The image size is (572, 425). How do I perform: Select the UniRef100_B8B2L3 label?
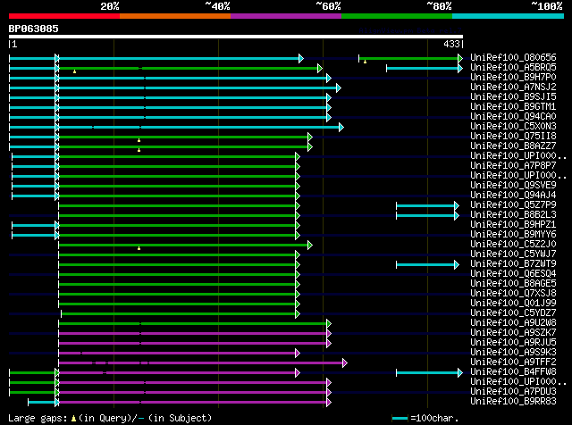[513, 214]
